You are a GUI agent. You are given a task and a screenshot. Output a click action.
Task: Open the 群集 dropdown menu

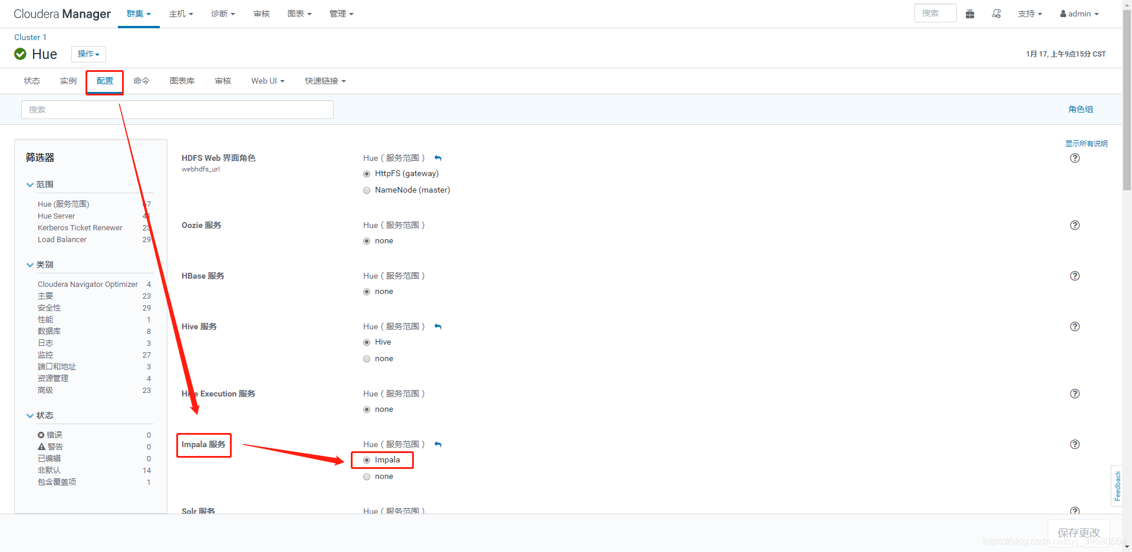click(x=139, y=14)
